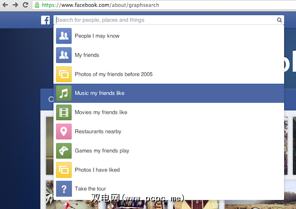Click the yellow photos icon for Photos I have liked

point(64,170)
